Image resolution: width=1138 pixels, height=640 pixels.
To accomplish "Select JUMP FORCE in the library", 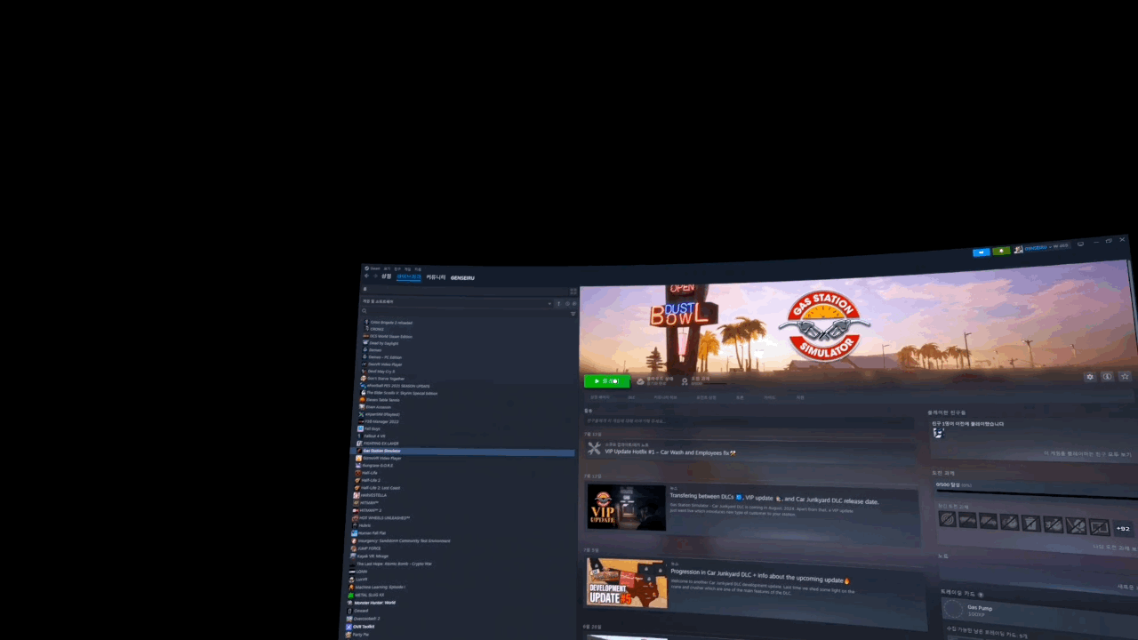I will click(368, 548).
